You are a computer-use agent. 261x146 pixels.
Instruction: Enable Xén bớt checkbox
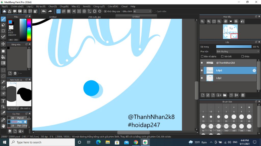(x=222, y=57)
